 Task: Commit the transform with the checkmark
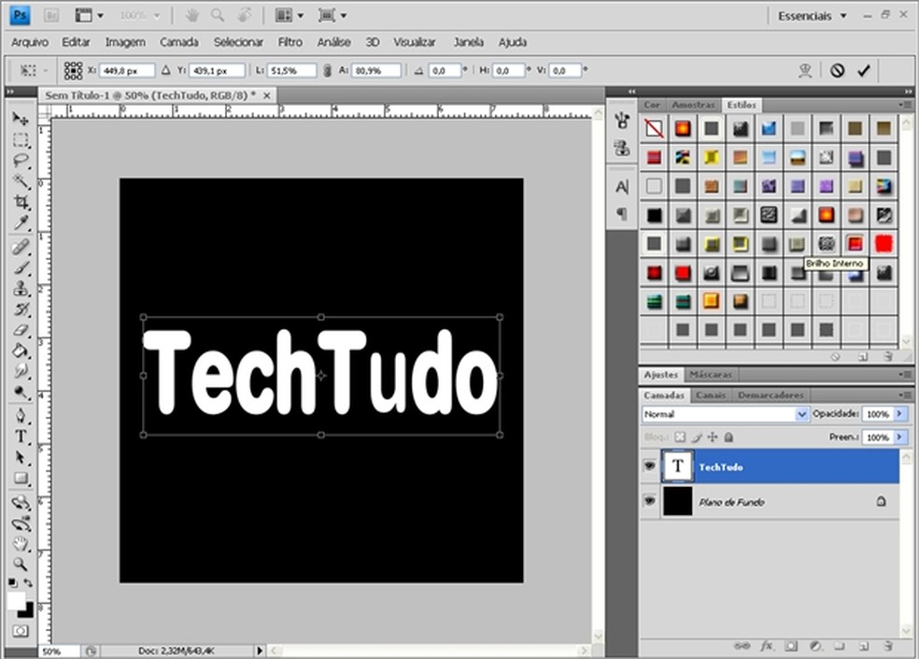[863, 70]
